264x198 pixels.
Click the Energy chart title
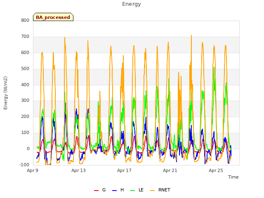tap(132, 4)
